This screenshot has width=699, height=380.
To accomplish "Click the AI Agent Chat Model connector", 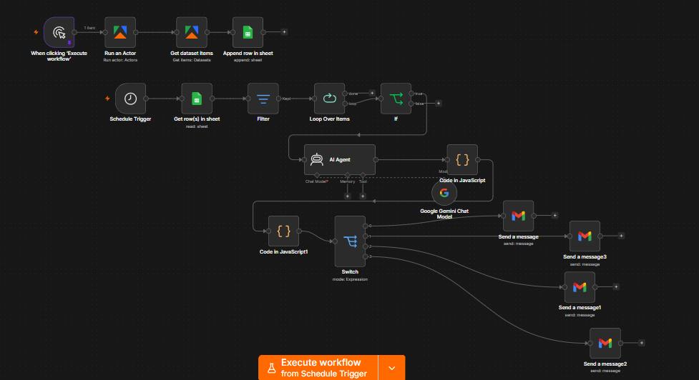I will click(x=317, y=175).
